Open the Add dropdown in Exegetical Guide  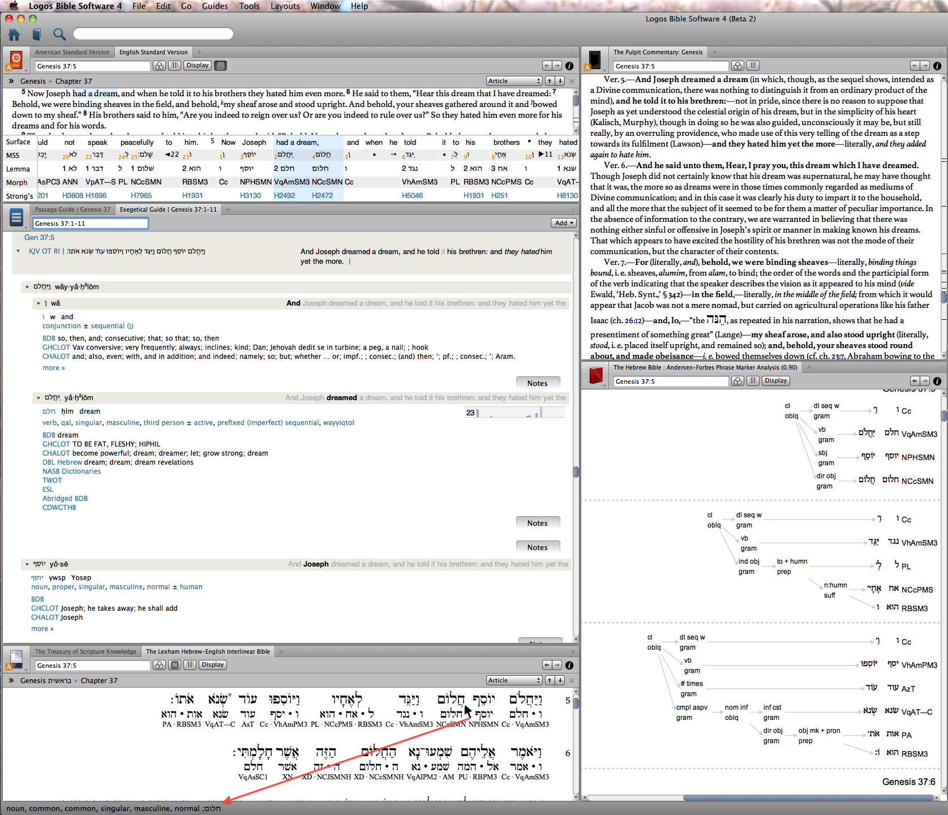(x=564, y=223)
